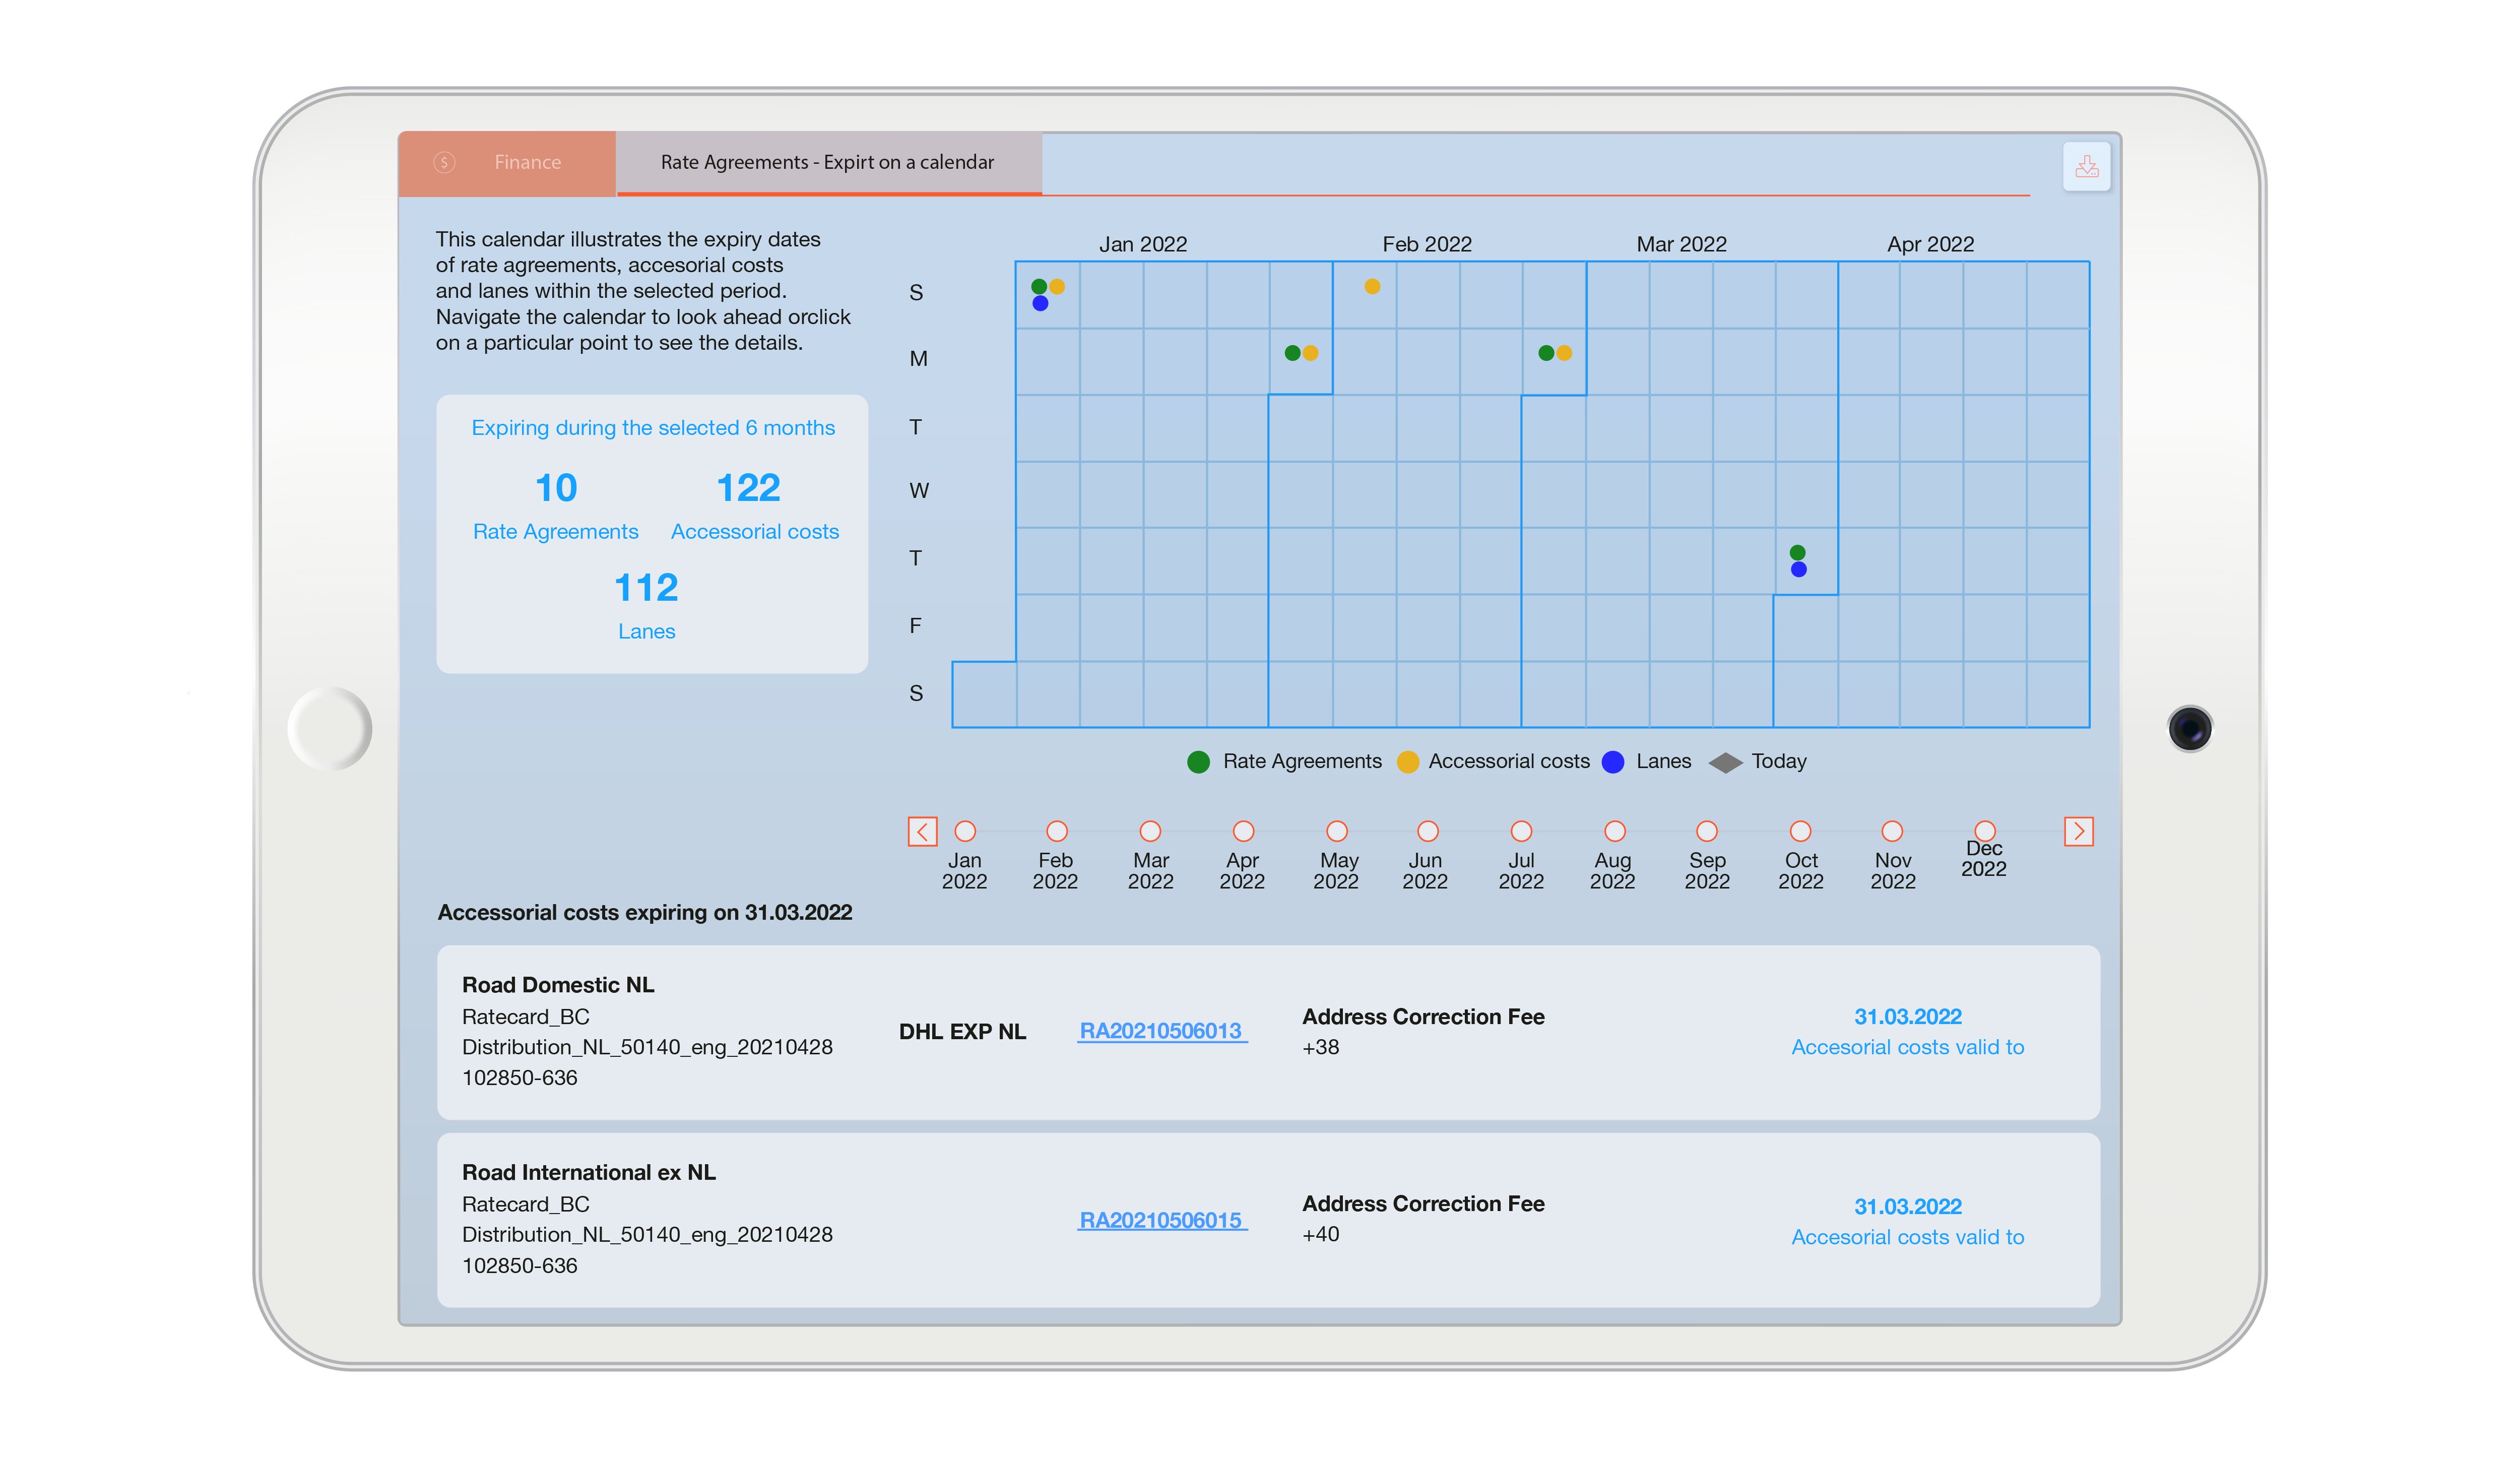Screen dimensions: 2520x1458
Task: Click the gray Today diamond legend
Action: [1725, 762]
